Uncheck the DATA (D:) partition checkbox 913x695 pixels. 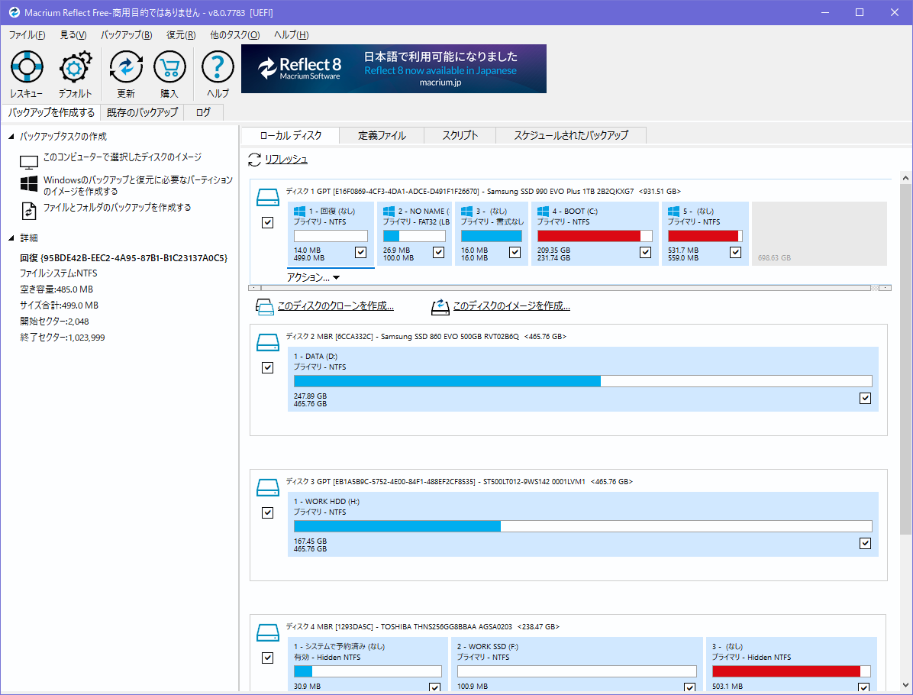(x=865, y=398)
